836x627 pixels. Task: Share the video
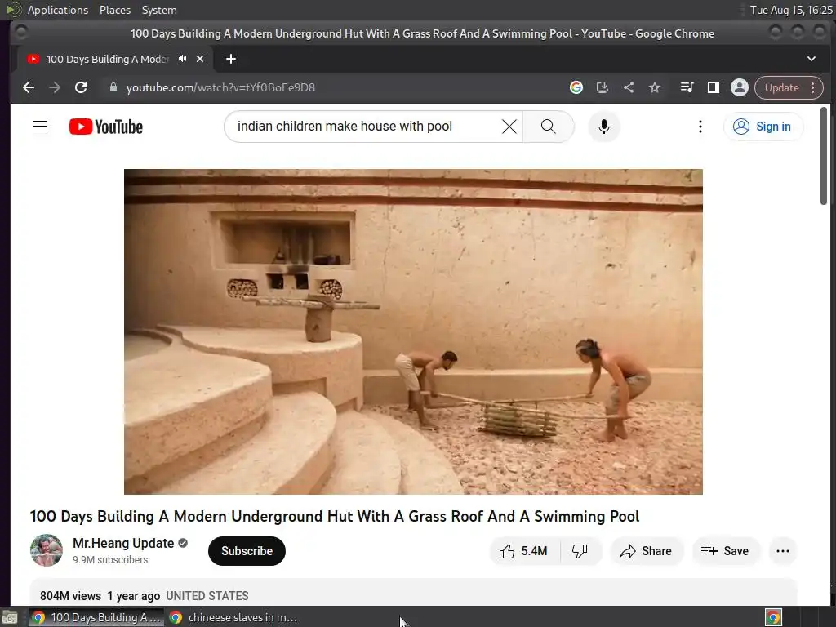click(647, 551)
